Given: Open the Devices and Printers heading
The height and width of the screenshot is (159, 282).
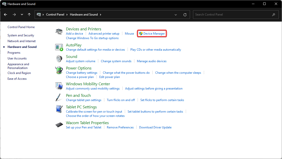Looking at the screenshot, I should [83, 29].
